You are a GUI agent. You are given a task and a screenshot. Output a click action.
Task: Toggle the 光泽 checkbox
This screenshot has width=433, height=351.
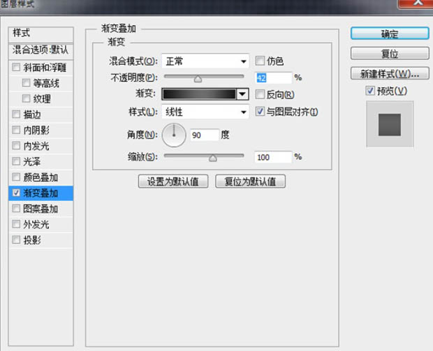click(x=16, y=161)
